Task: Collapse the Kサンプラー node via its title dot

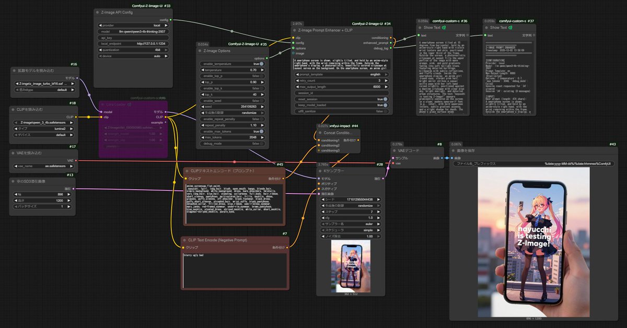Action: (x=321, y=171)
